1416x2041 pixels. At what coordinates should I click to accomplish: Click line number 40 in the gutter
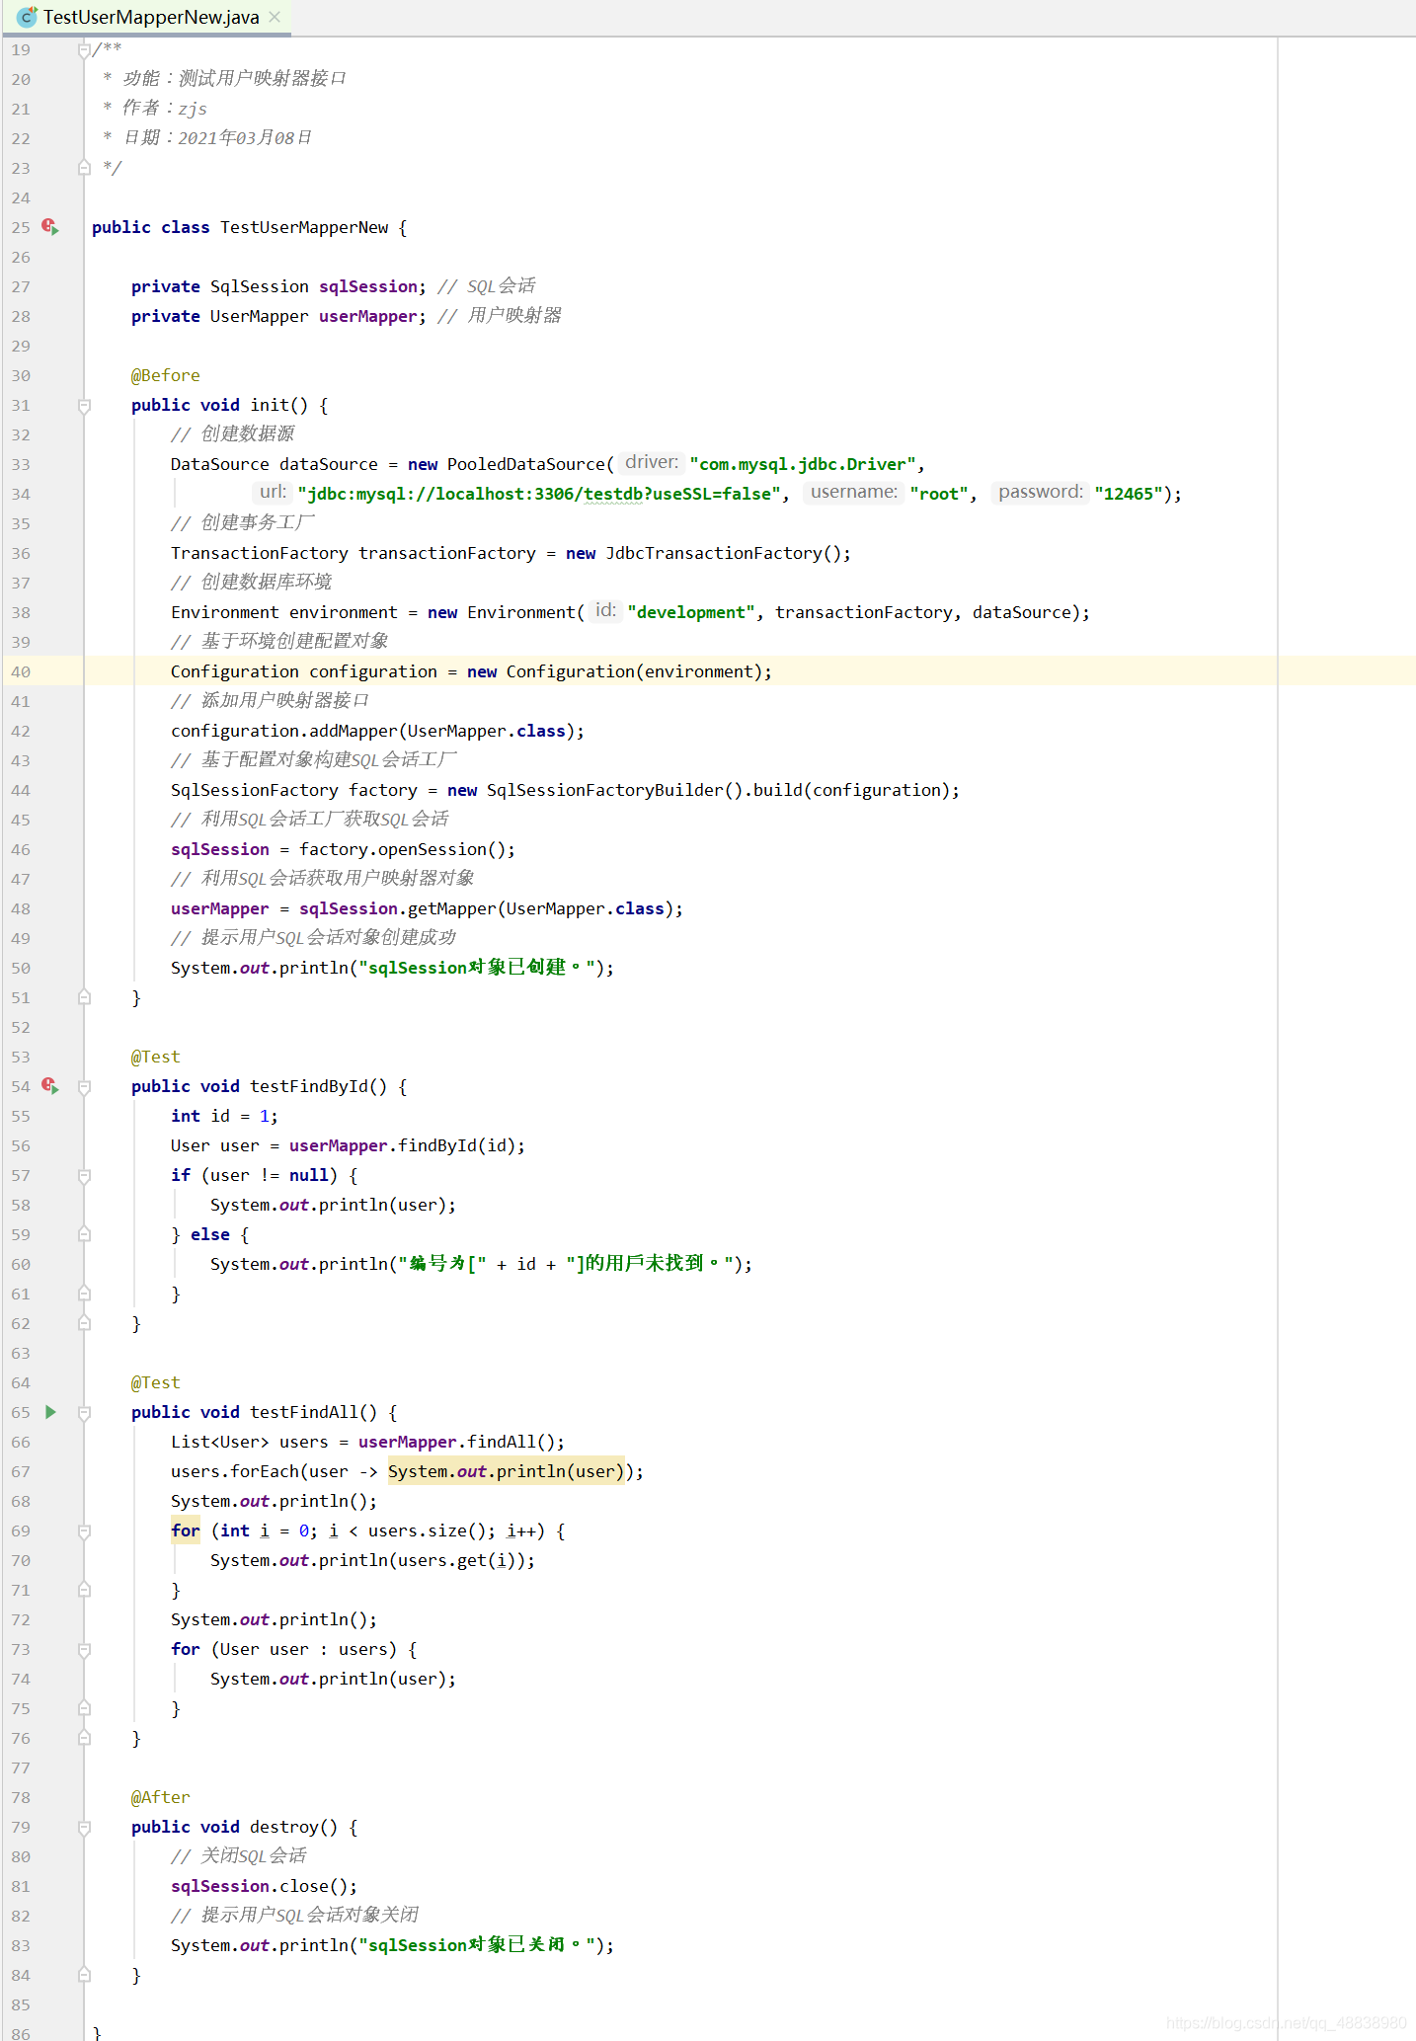coord(21,671)
